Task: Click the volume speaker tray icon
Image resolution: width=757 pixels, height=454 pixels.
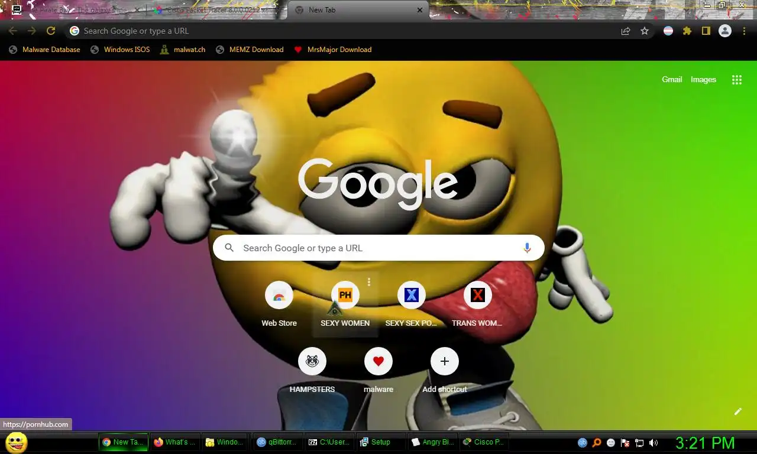Action: (654, 443)
